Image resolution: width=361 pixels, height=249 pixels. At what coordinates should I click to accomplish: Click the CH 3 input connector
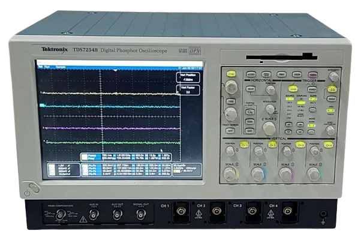coord(252,211)
